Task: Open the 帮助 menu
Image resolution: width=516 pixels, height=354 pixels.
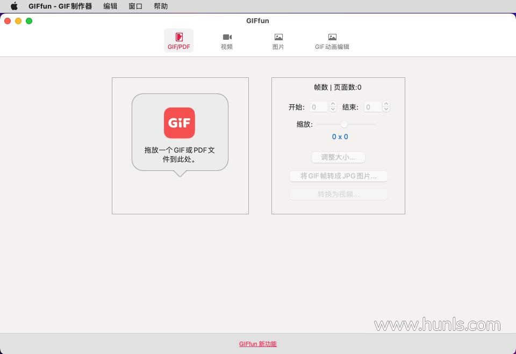Action: click(161, 6)
